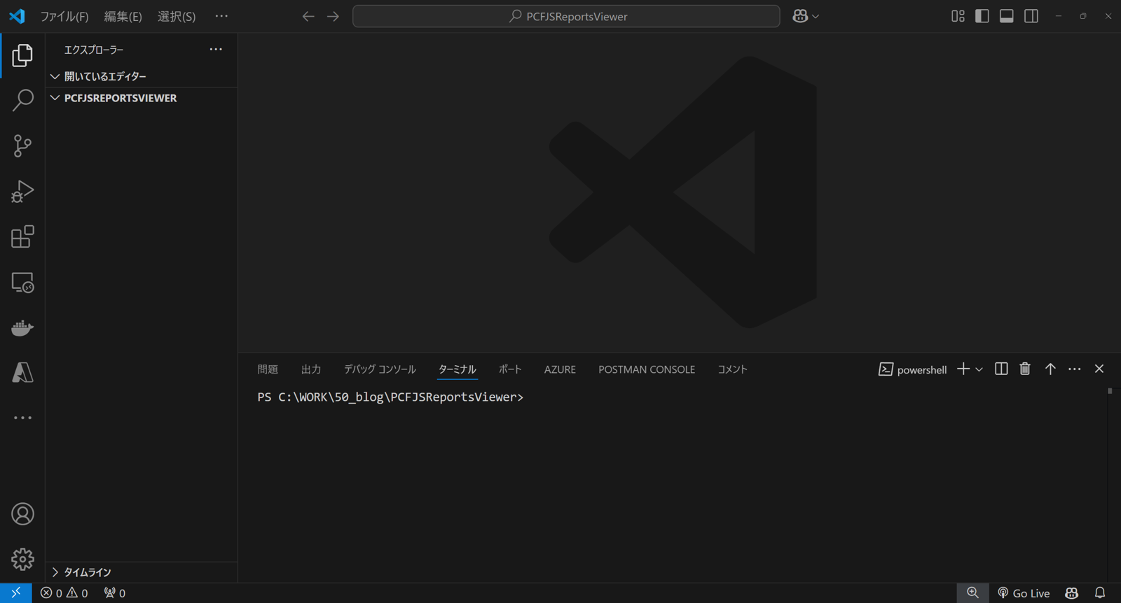Open the Explorer view in activity bar
The image size is (1121, 603).
click(22, 55)
